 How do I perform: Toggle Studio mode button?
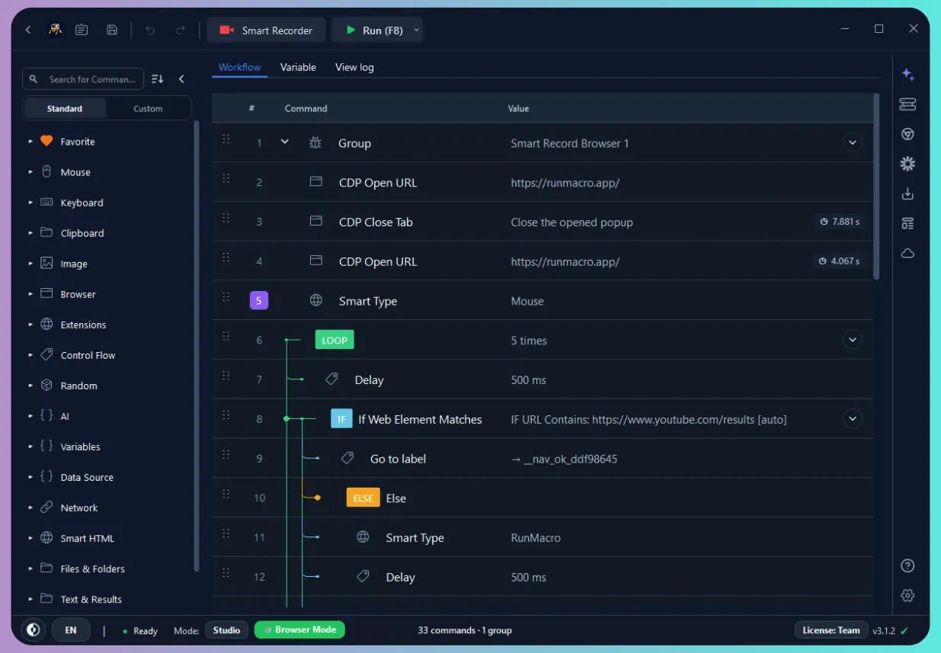click(226, 630)
